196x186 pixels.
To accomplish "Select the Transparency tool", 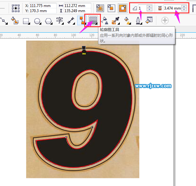I will [x=104, y=20].
